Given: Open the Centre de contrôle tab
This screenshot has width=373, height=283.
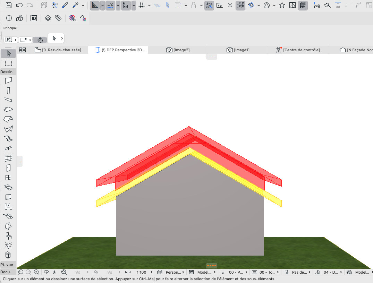Looking at the screenshot, I should click(x=298, y=50).
